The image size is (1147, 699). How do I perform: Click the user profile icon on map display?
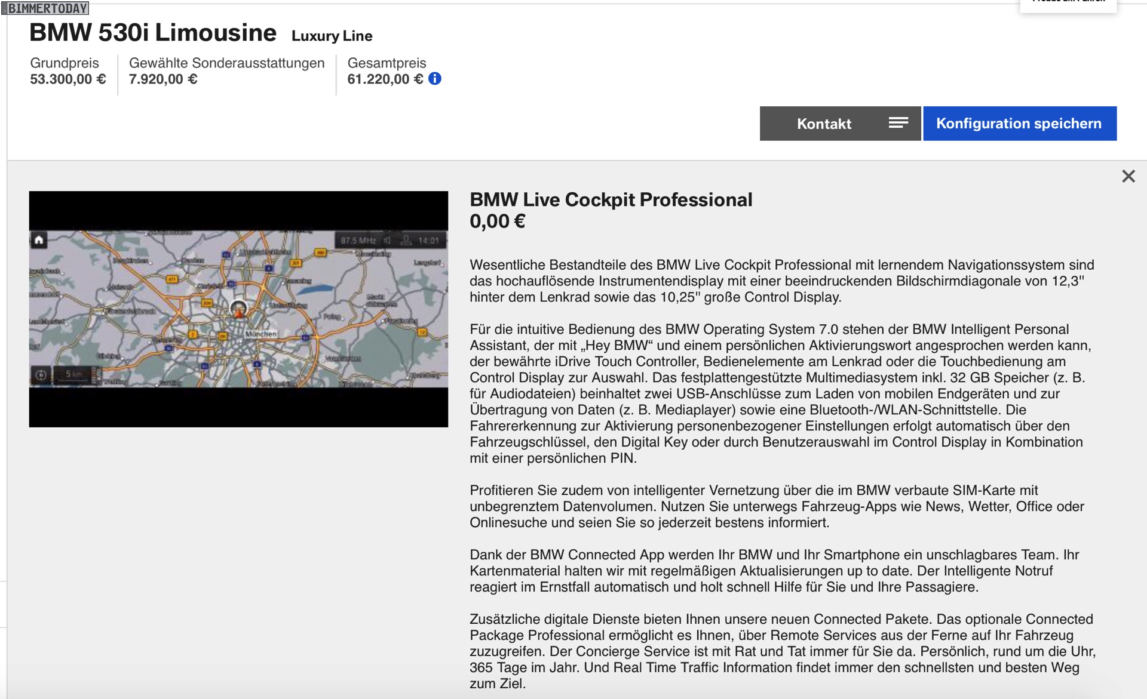click(406, 241)
